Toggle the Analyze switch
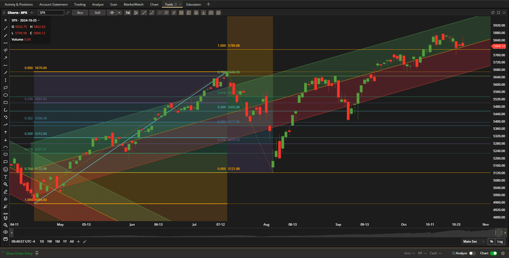Screen dimensions: 509x258 [472, 253]
